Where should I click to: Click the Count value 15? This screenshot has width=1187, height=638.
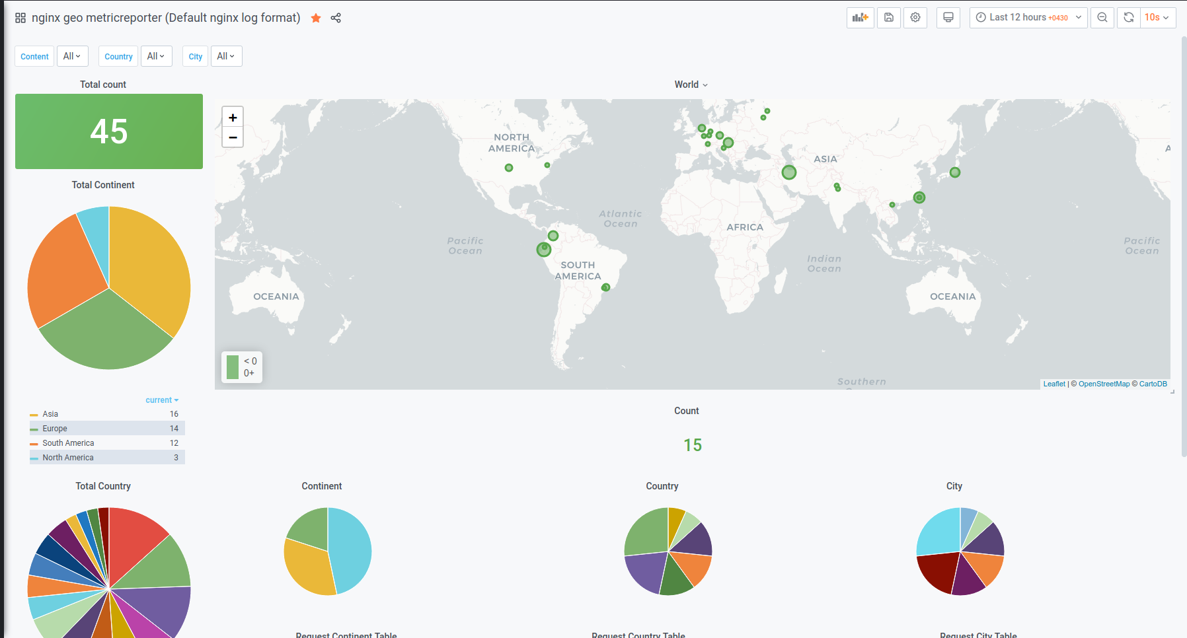[693, 445]
